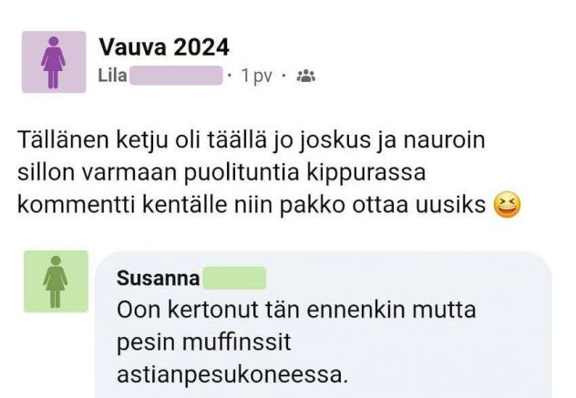Image resolution: width=576 pixels, height=398 pixels.
Task: Click the comment text pesin muffinssit
Action: pos(204,342)
